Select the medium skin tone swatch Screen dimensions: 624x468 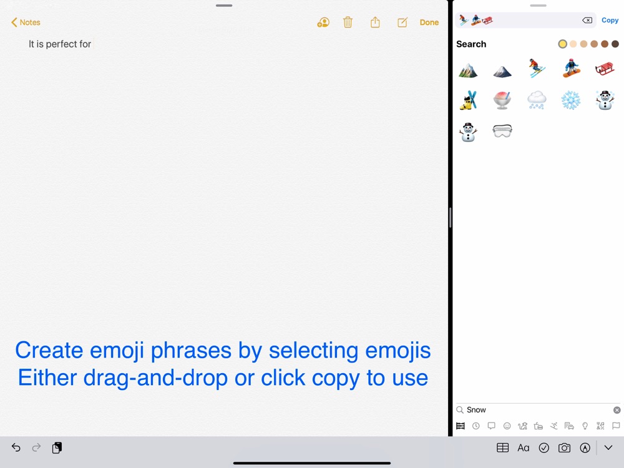(594, 44)
